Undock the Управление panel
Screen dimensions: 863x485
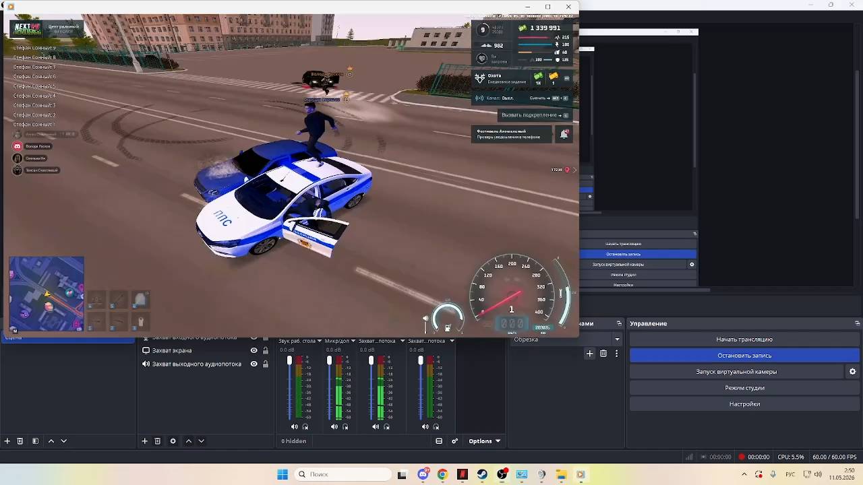[858, 324]
